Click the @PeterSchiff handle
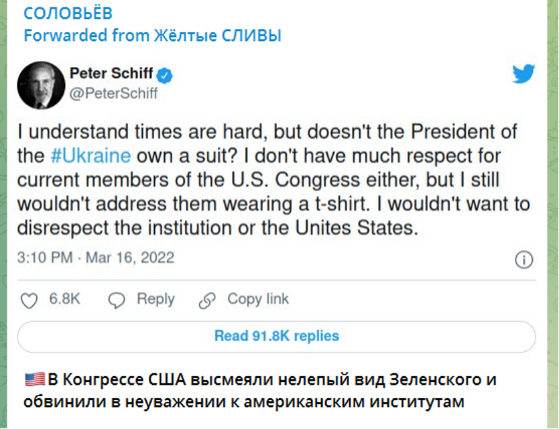 [113, 93]
